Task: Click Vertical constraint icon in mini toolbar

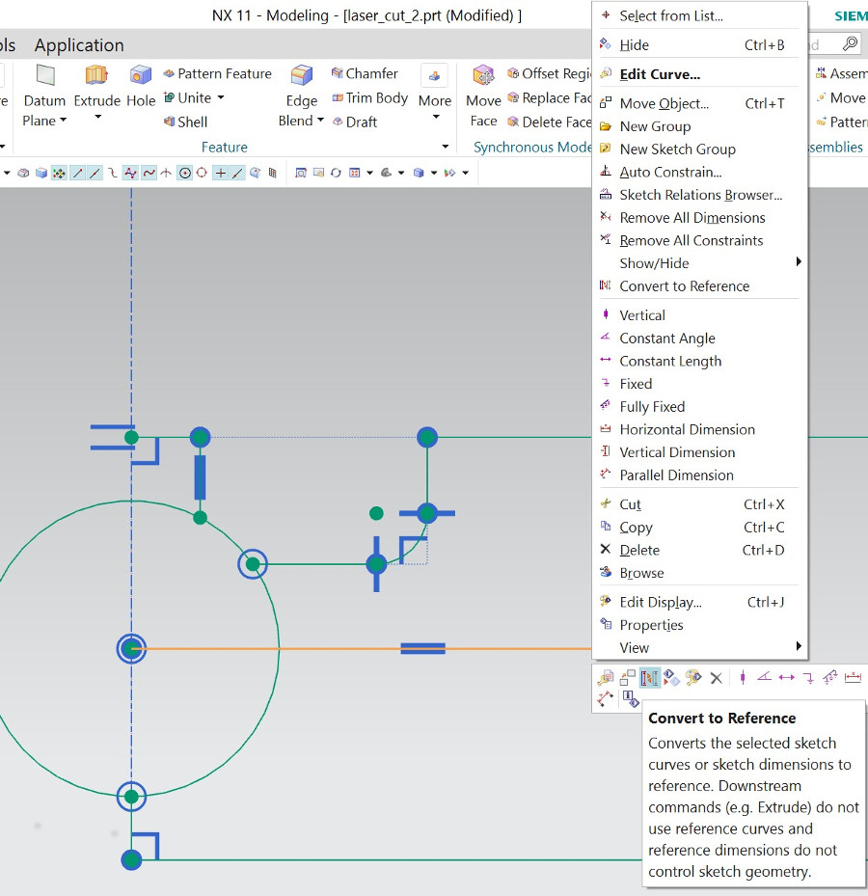Action: click(x=742, y=678)
